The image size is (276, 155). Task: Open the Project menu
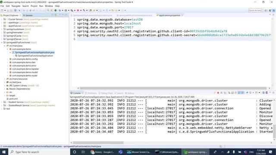point(34,6)
